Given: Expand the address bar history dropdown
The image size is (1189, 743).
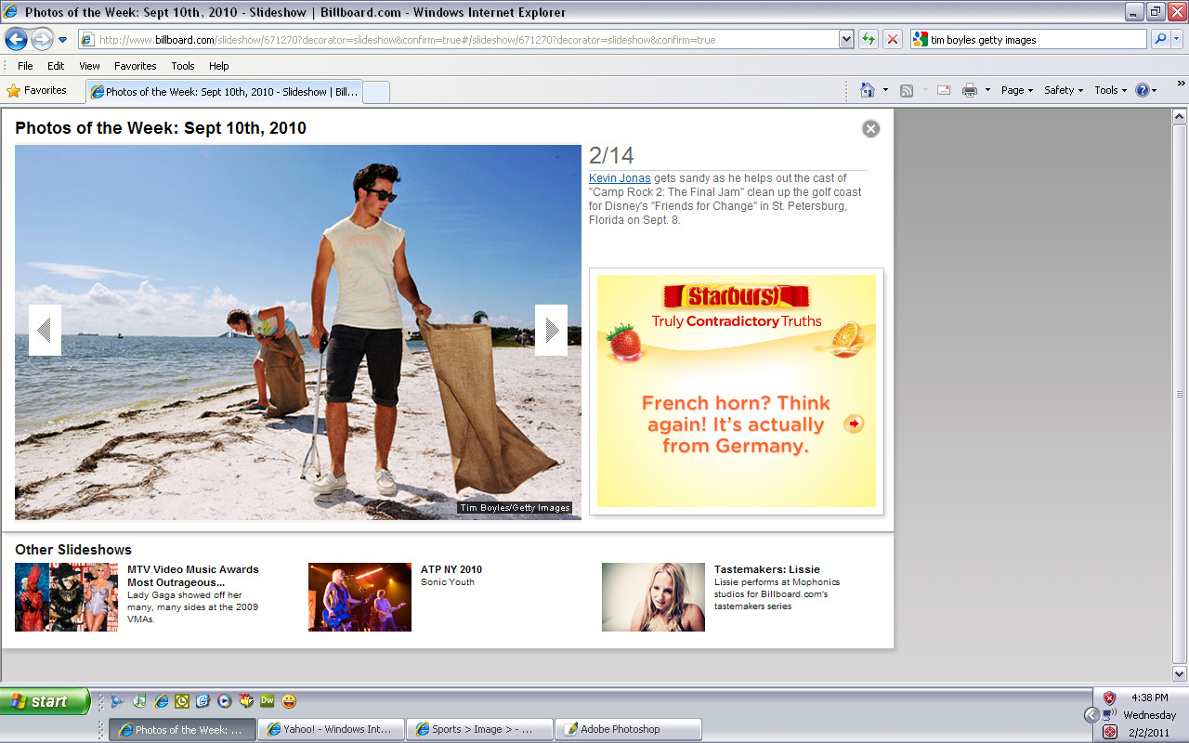Looking at the screenshot, I should pos(846,40).
